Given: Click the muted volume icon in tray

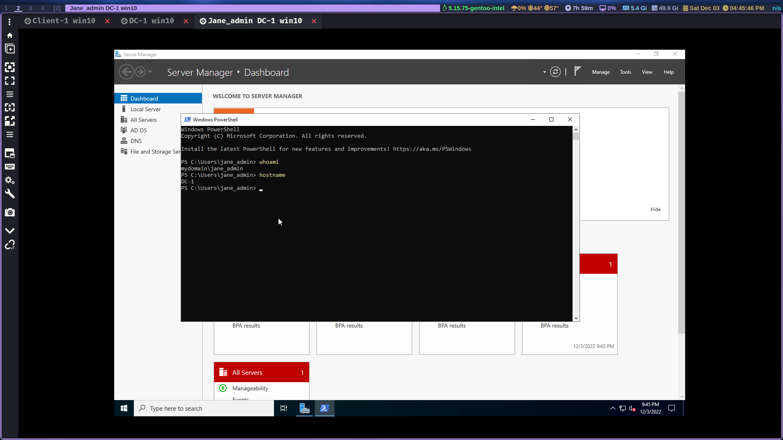Looking at the screenshot, I should click(x=632, y=408).
